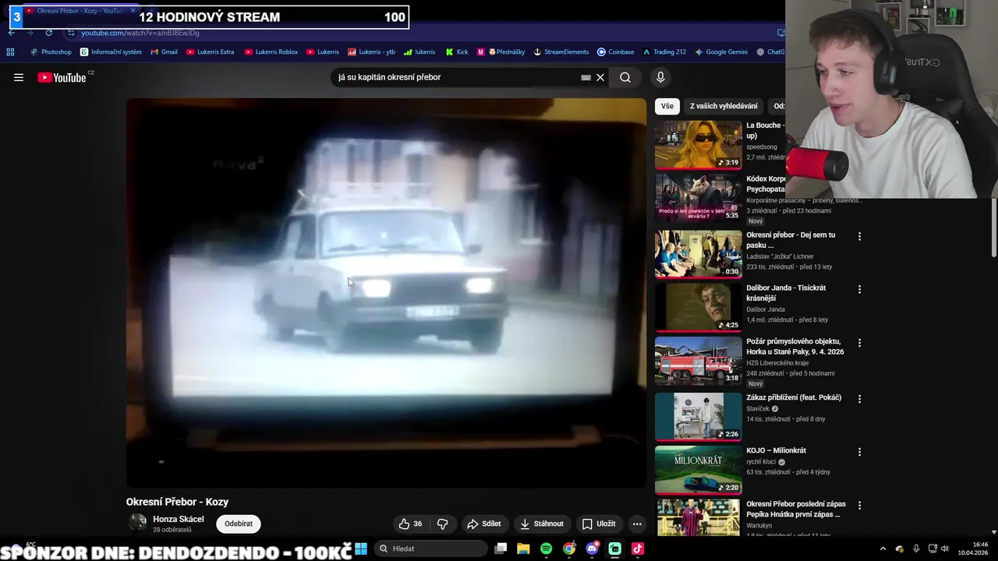
Task: Like the video with thumbs up
Action: point(410,524)
